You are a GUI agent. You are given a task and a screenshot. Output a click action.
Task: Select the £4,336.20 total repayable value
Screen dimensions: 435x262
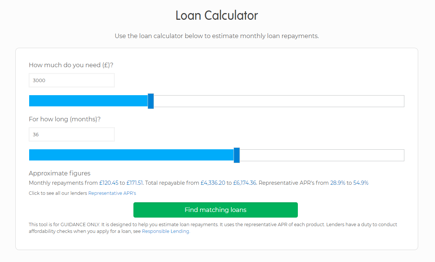coord(213,183)
